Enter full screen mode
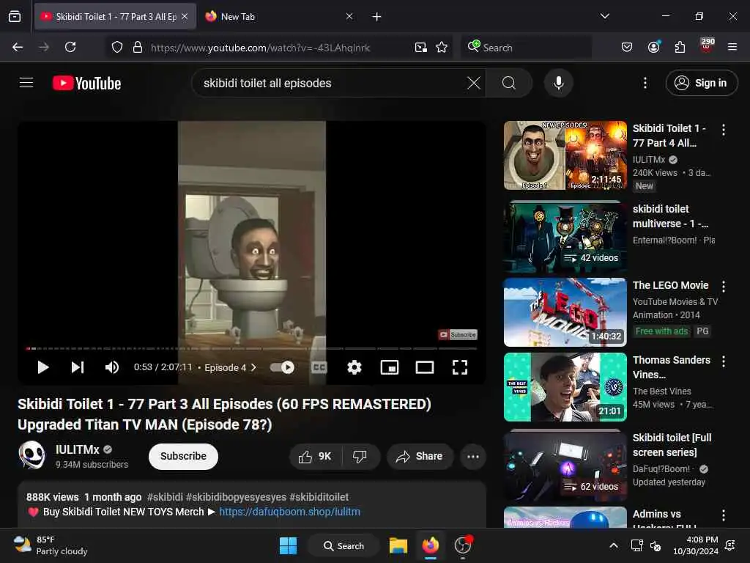 (460, 367)
